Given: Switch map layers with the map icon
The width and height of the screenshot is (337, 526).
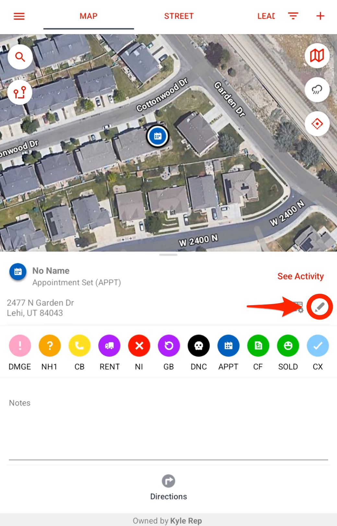Looking at the screenshot, I should (x=317, y=55).
